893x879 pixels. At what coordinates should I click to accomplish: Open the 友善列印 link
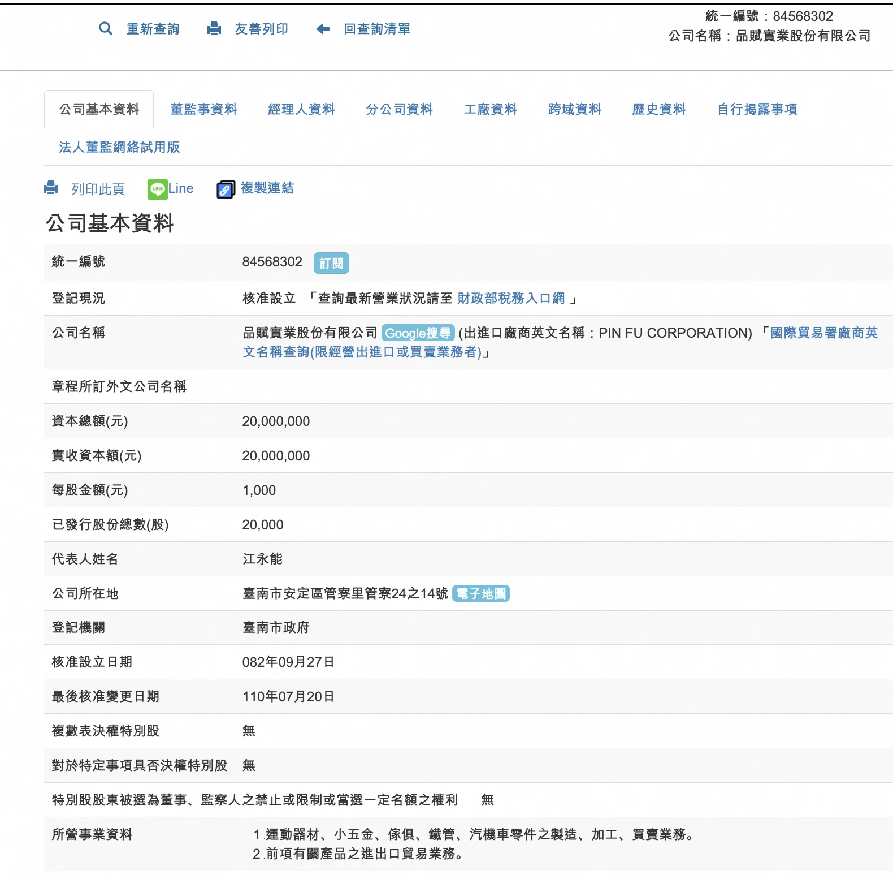point(262,29)
